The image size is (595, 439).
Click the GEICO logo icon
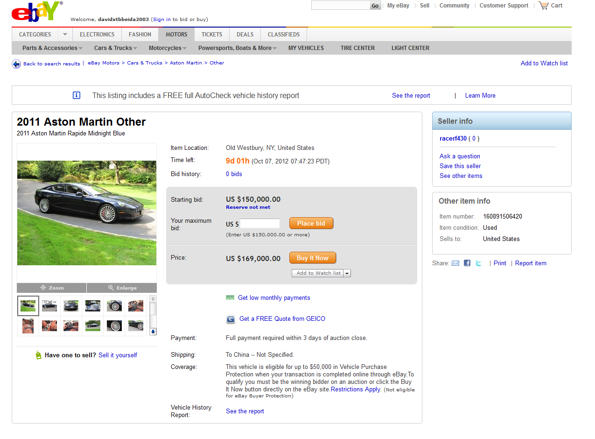[231, 319]
